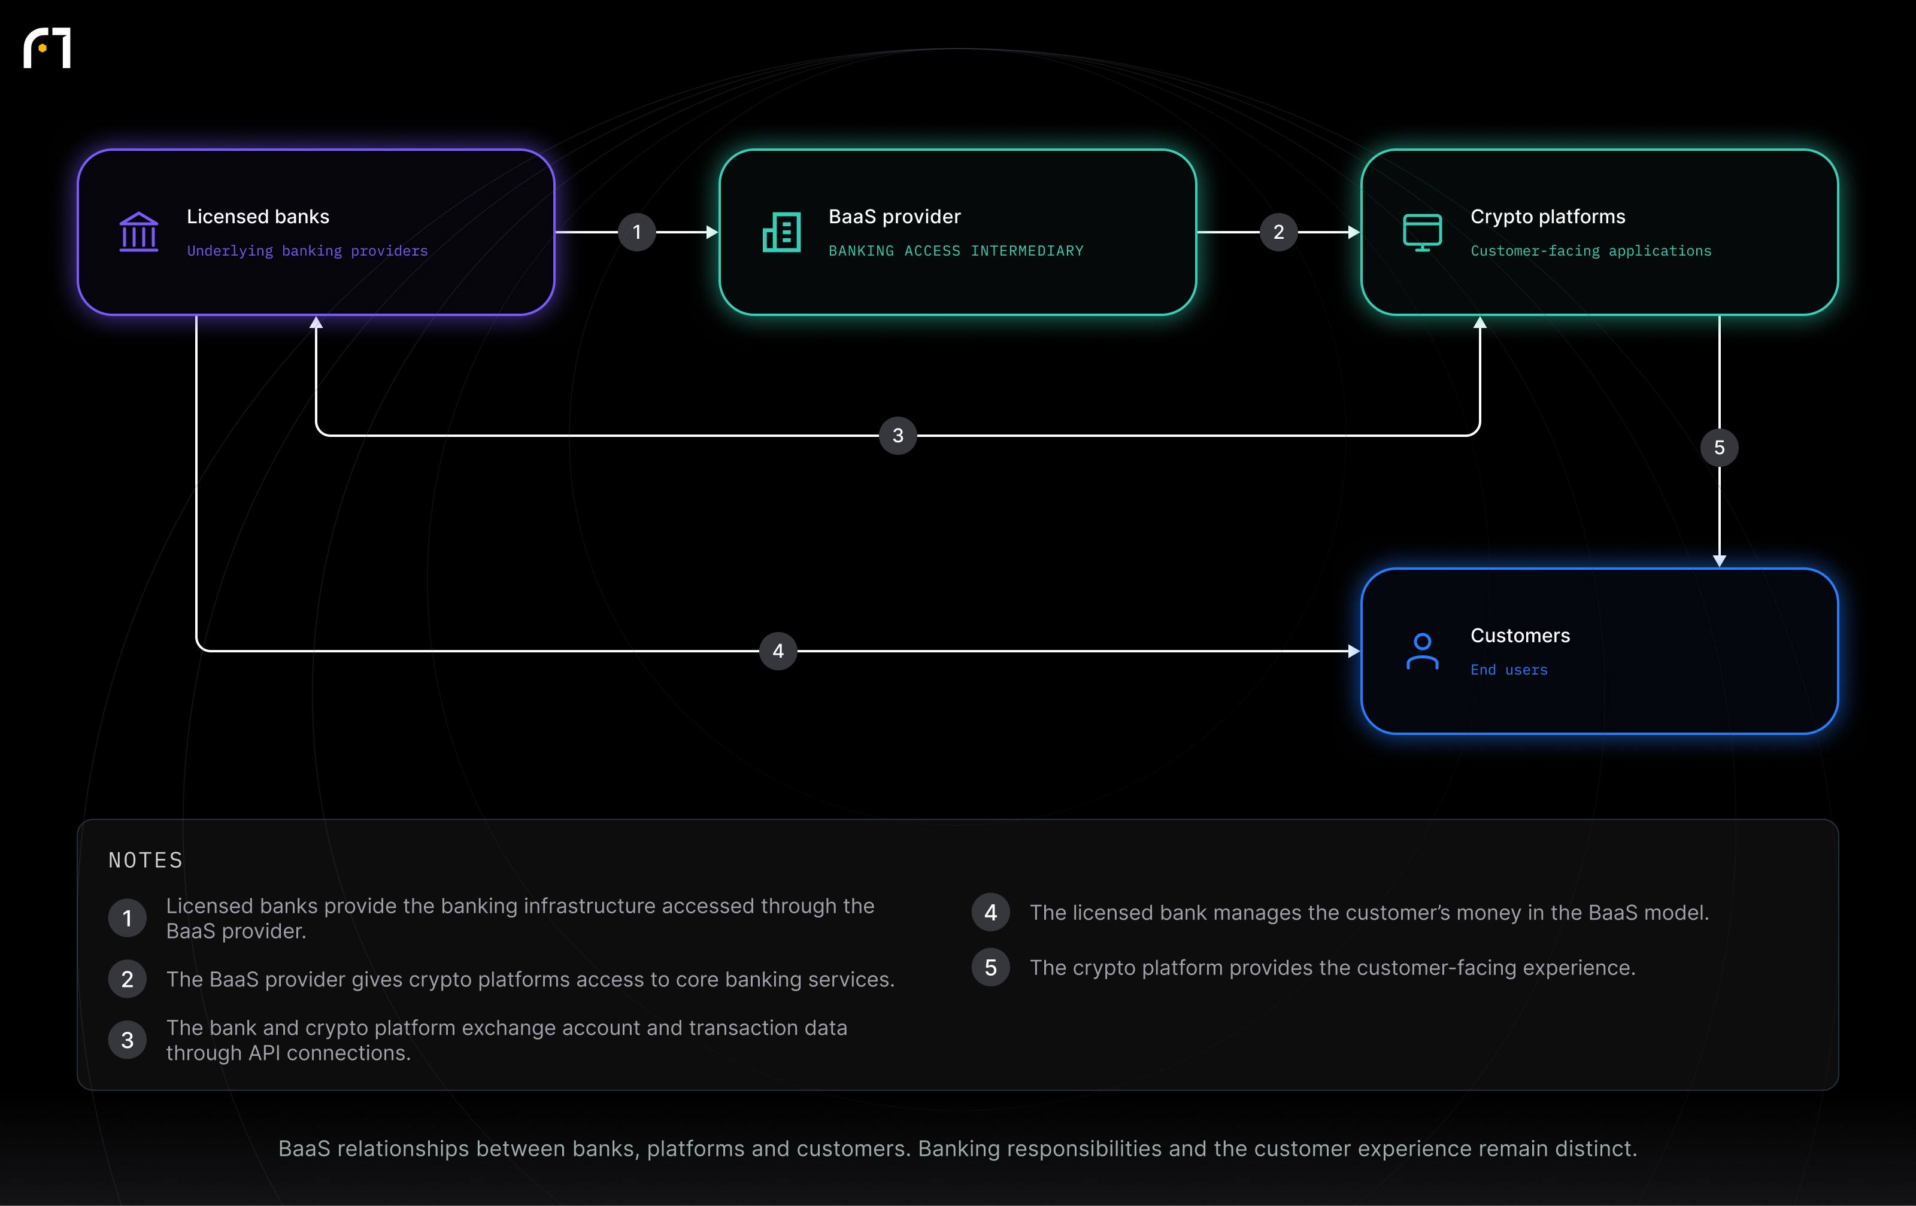1916x1206 pixels.
Task: Select "BANKING ACCESS INTERMEDIARY" subtitle
Action: coord(956,251)
